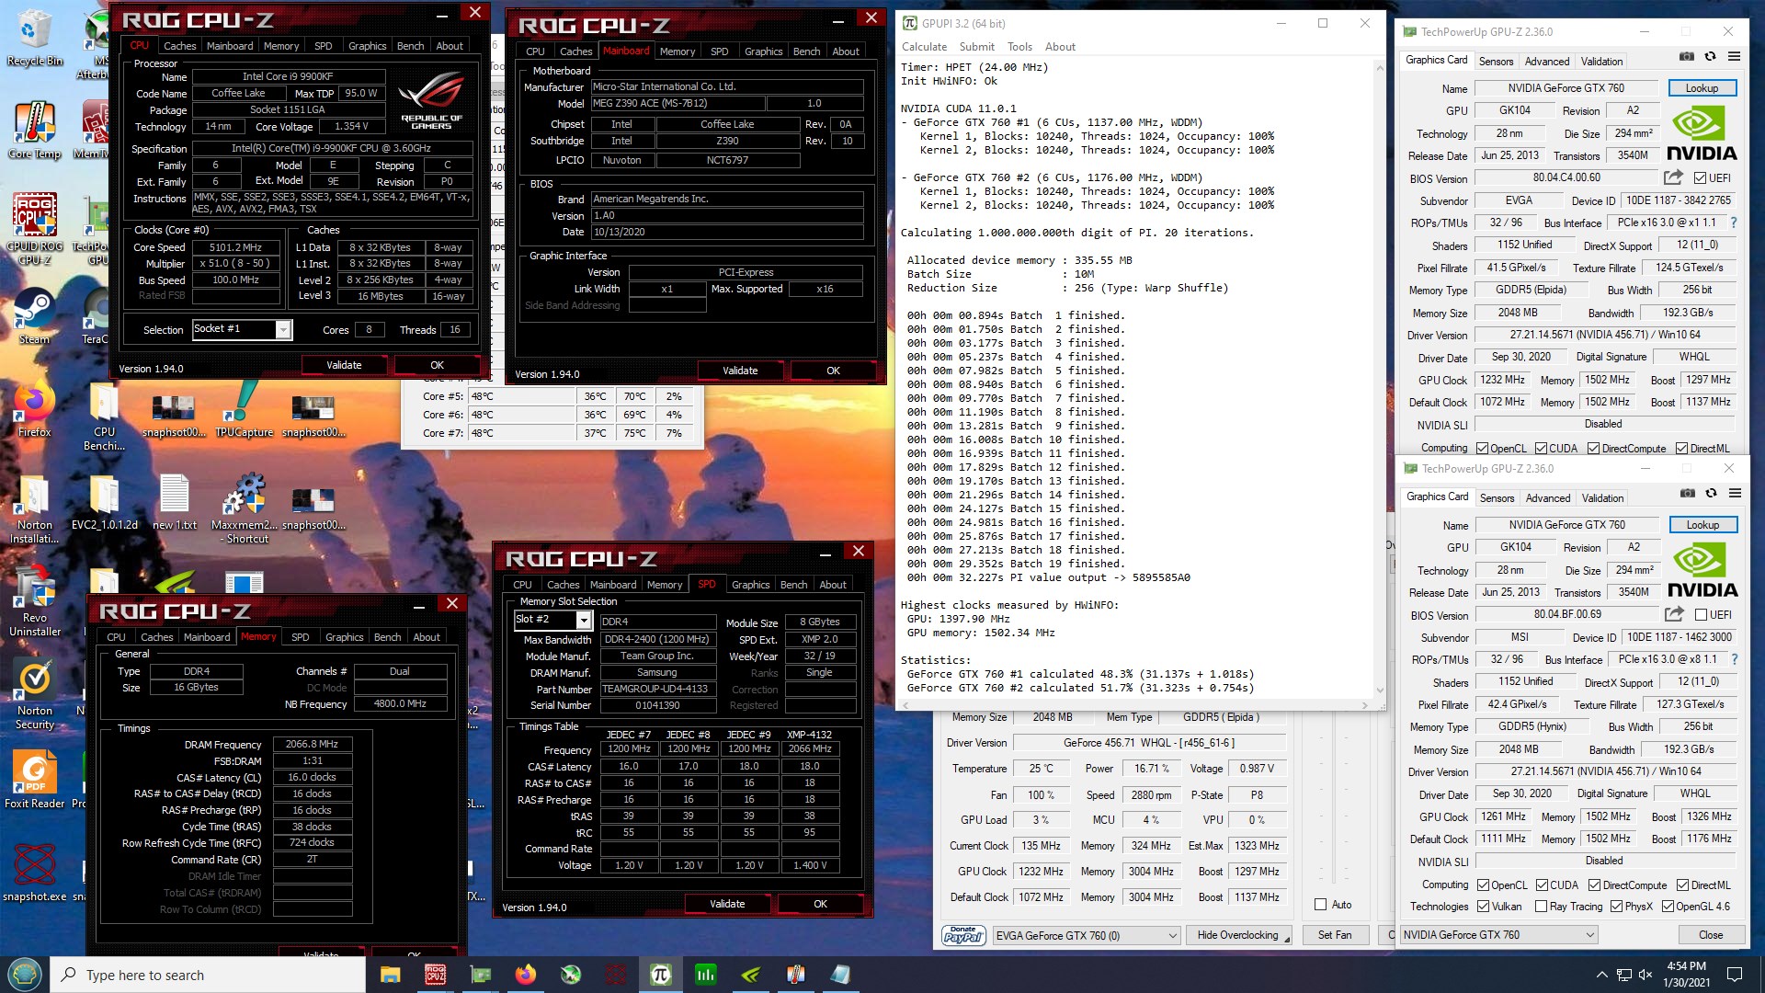
Task: Click the PayPal Donate button
Action: [x=963, y=935]
